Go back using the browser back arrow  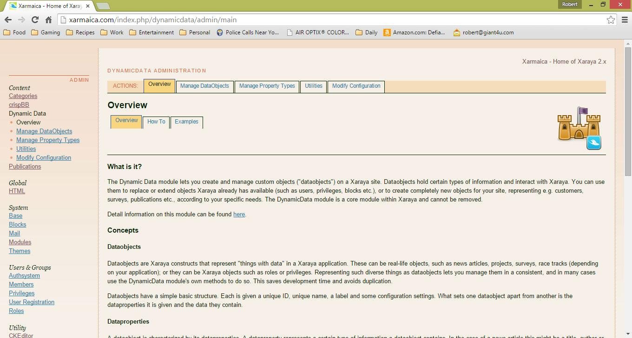tap(8, 20)
